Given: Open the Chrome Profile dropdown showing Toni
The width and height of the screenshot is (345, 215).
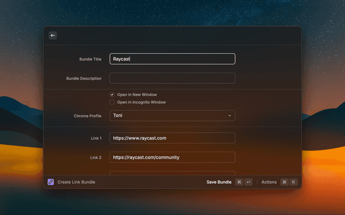Looking at the screenshot, I should [172, 116].
